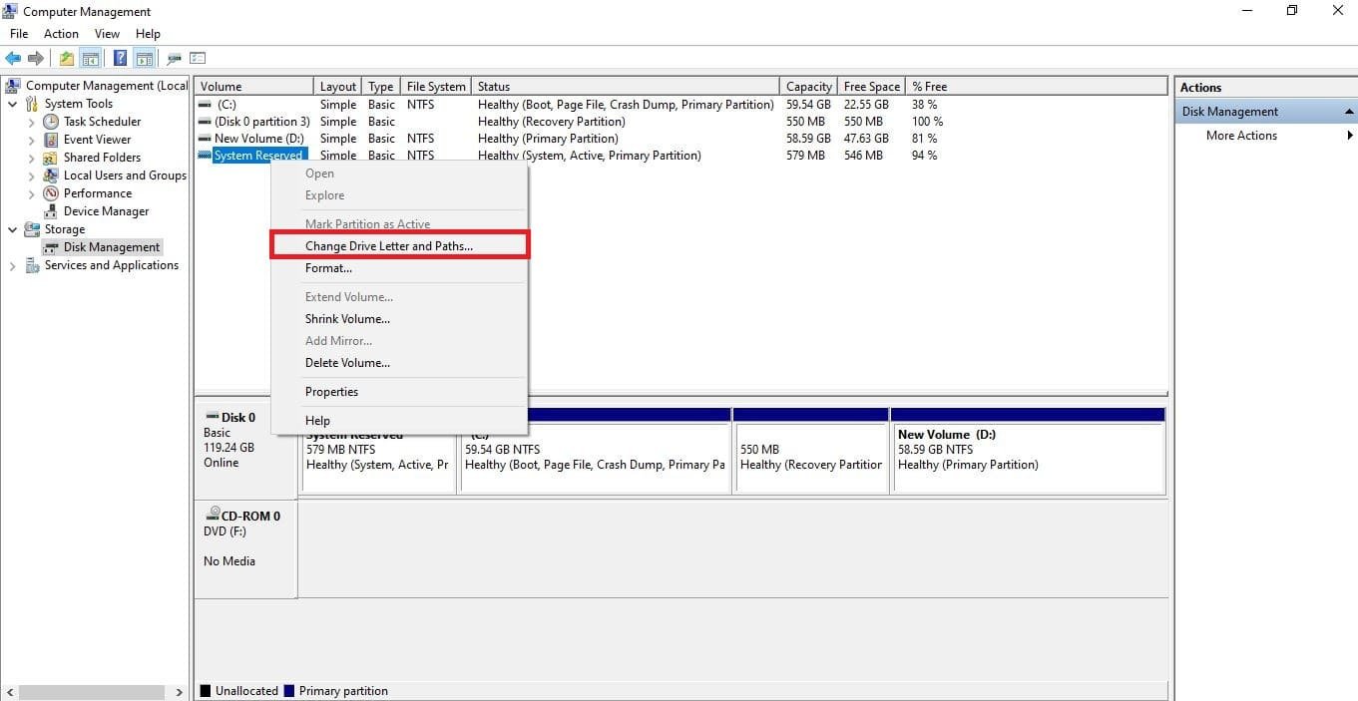Expand the Services and Applications node
The height and width of the screenshot is (701, 1358).
(13, 266)
